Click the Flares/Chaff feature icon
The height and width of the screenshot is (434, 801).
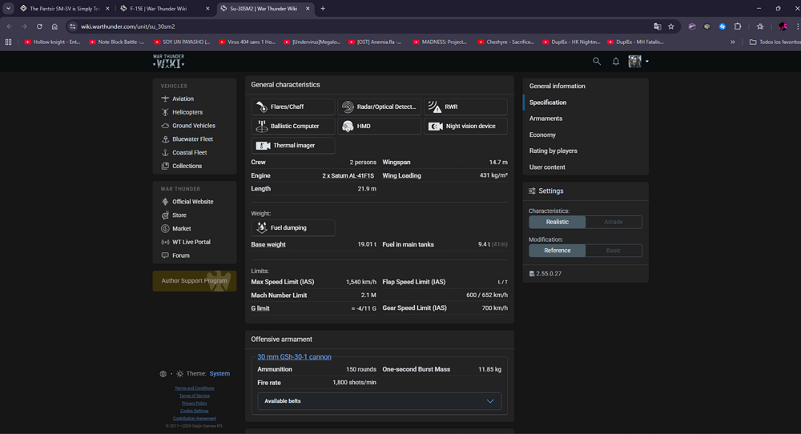click(262, 106)
